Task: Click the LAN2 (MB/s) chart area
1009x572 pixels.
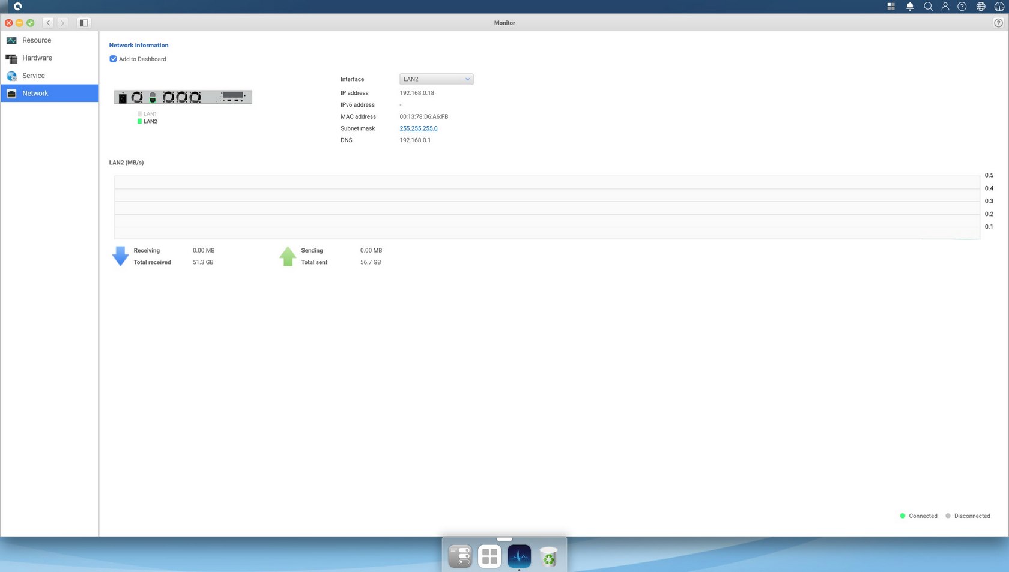Action: click(547, 208)
